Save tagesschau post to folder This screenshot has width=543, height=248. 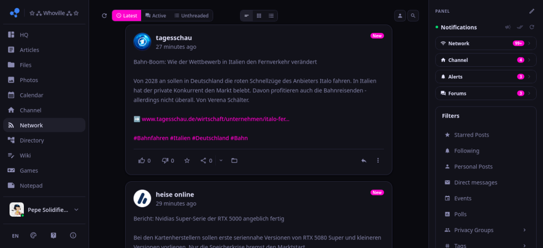(x=234, y=161)
